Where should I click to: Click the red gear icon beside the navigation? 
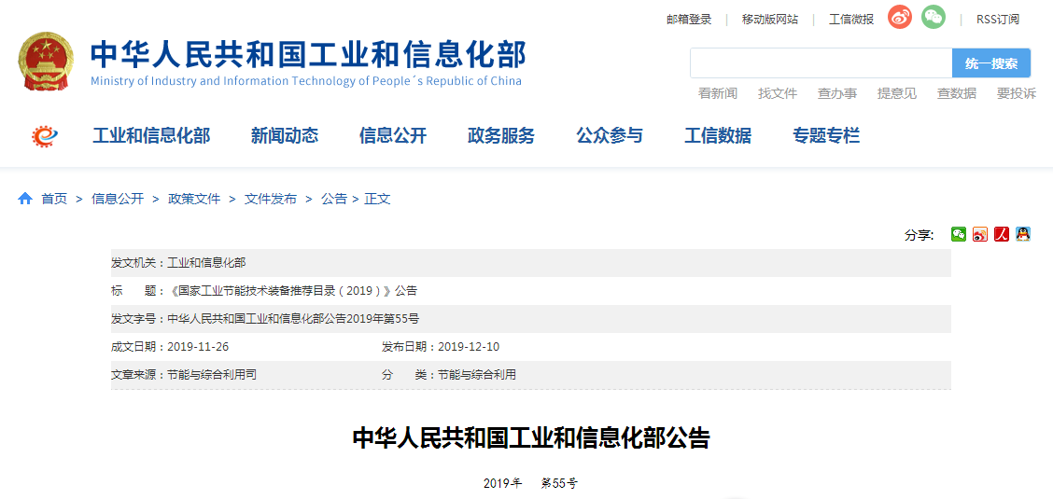point(44,136)
